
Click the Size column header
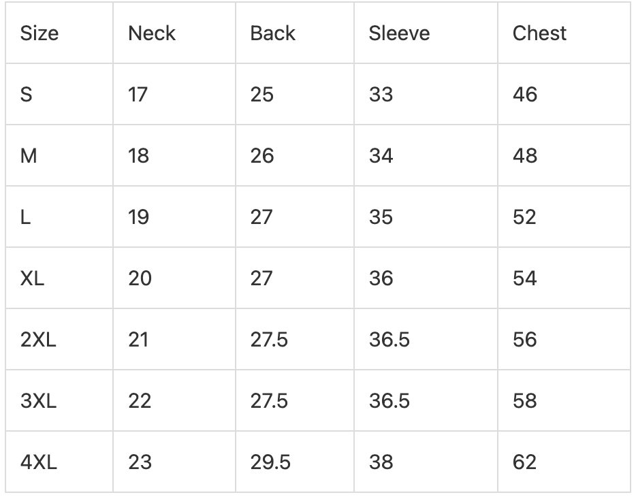[39, 33]
